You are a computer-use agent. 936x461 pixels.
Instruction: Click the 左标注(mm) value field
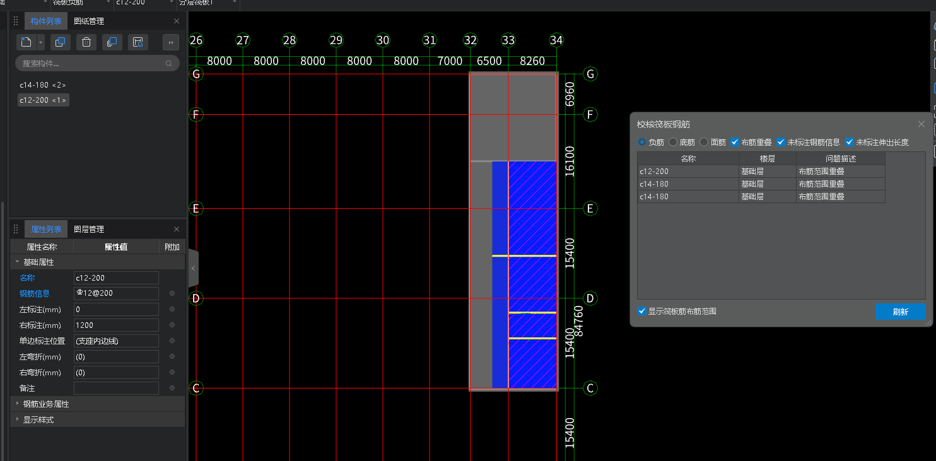[x=116, y=309]
